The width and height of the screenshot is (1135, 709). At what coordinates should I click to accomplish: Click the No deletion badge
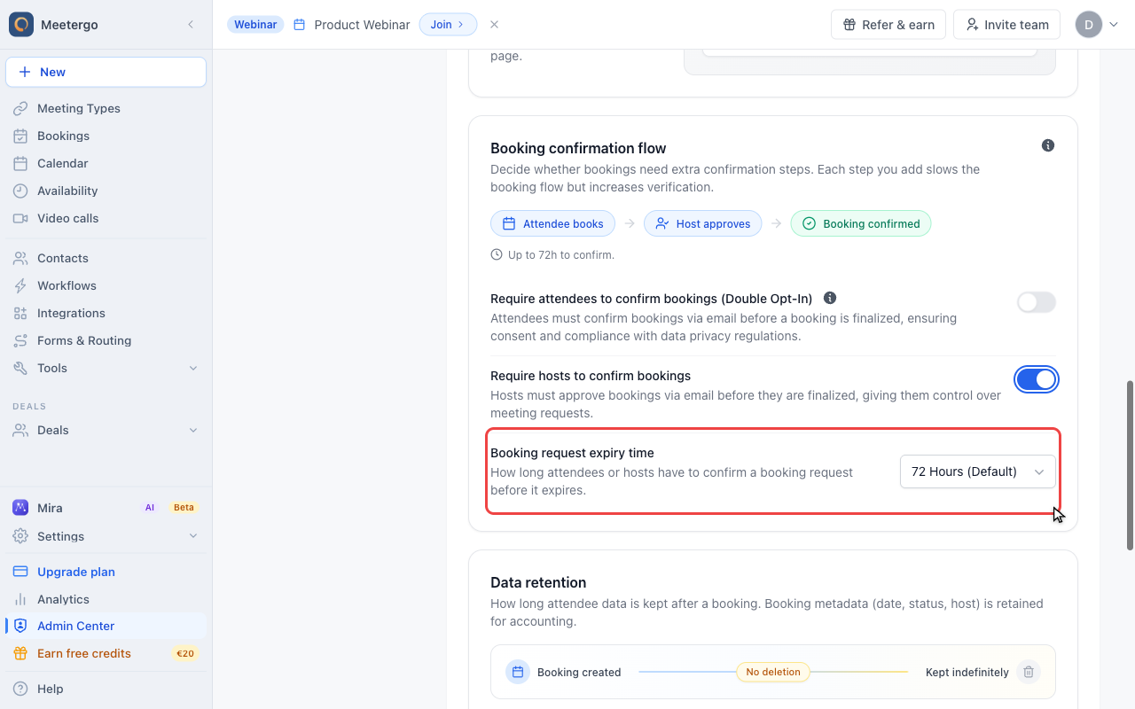click(773, 672)
